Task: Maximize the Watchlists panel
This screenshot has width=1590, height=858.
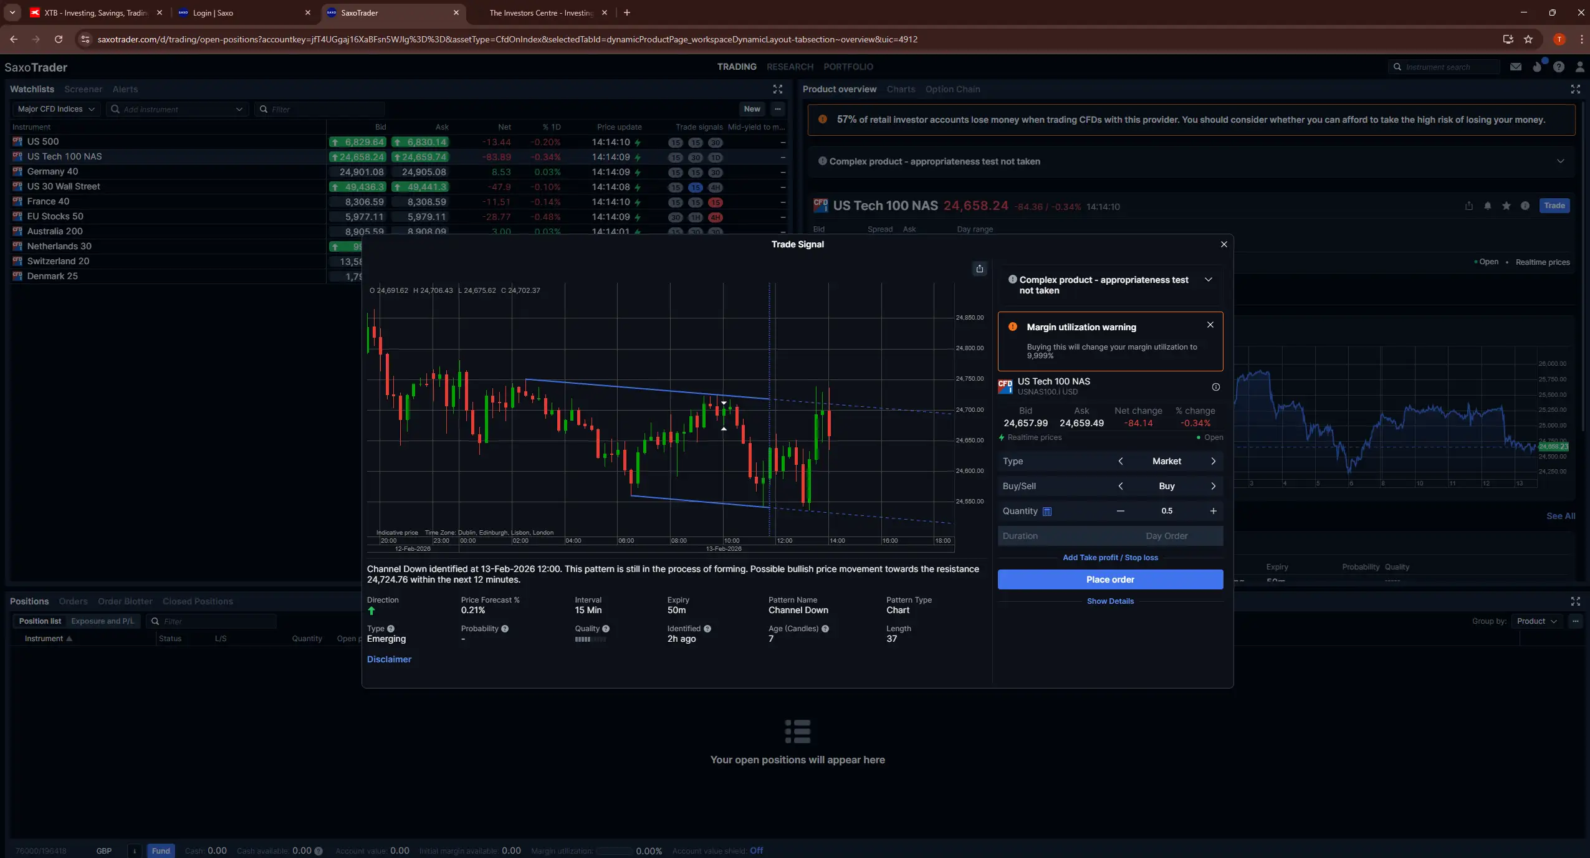Action: click(777, 89)
